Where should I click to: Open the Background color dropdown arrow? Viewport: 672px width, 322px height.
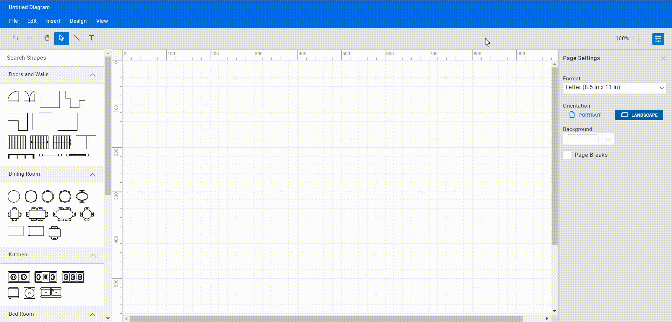coord(608,139)
